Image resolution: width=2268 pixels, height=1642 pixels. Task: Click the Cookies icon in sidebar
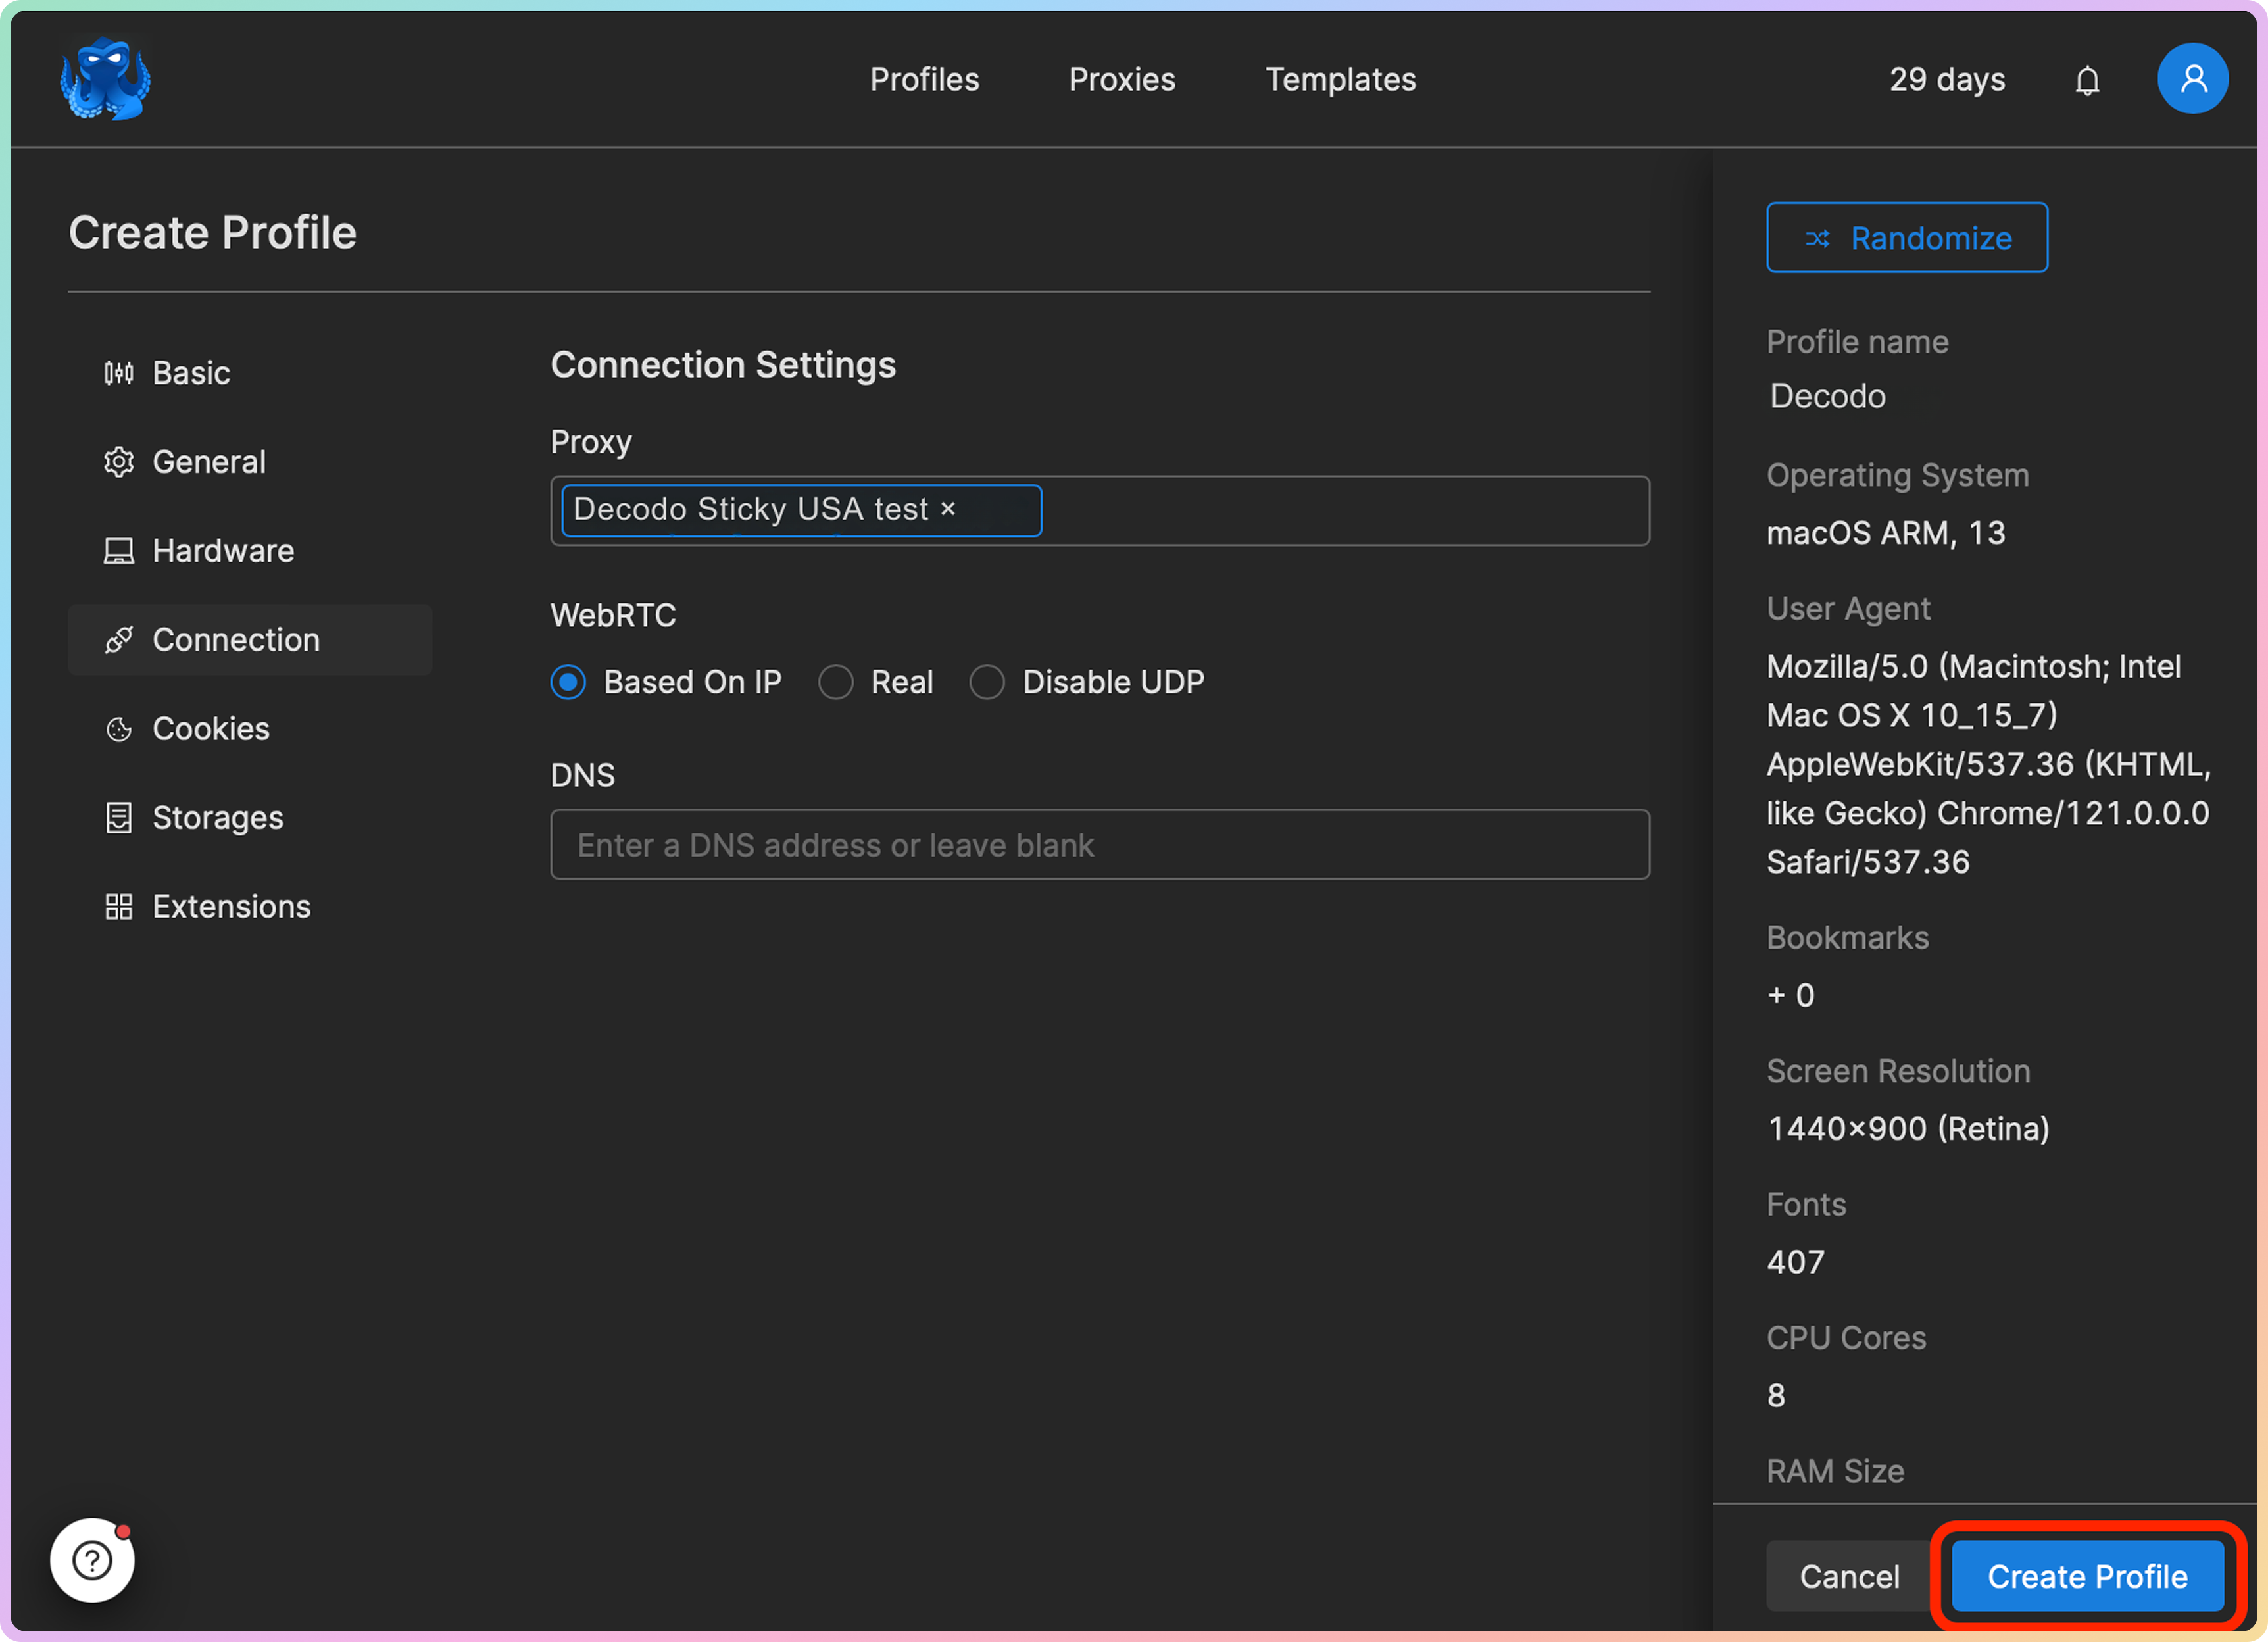click(x=119, y=729)
